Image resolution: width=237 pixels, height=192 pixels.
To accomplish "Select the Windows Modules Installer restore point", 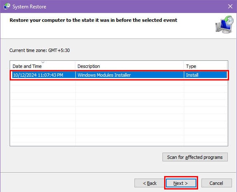I will click(x=119, y=75).
